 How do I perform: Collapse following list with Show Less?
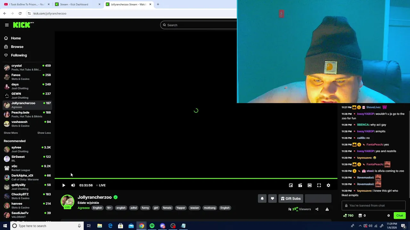tap(44, 133)
